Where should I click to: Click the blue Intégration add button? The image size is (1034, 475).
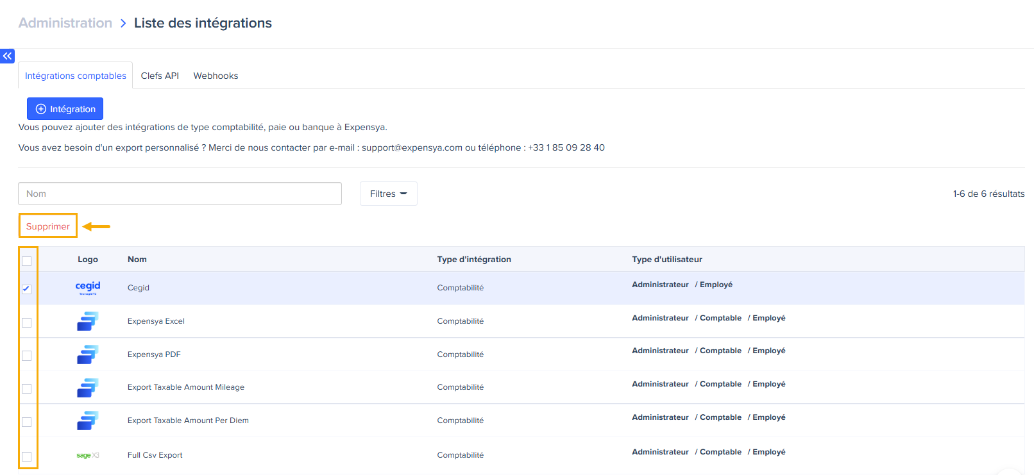click(x=65, y=109)
